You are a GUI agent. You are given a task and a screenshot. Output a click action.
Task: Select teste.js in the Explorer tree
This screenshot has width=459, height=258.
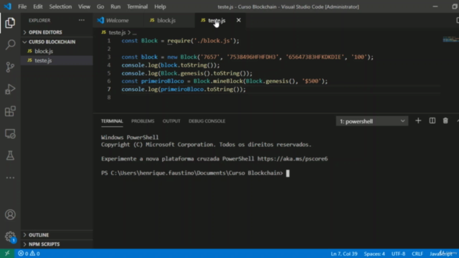pos(57,60)
